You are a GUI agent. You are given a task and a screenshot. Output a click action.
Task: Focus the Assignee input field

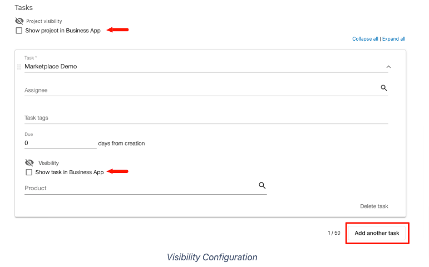click(x=201, y=90)
